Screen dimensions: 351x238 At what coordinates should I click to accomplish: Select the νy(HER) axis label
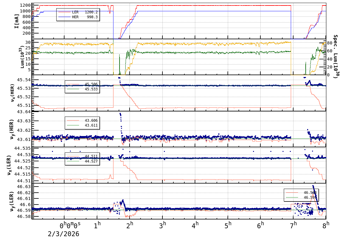coord(12,129)
